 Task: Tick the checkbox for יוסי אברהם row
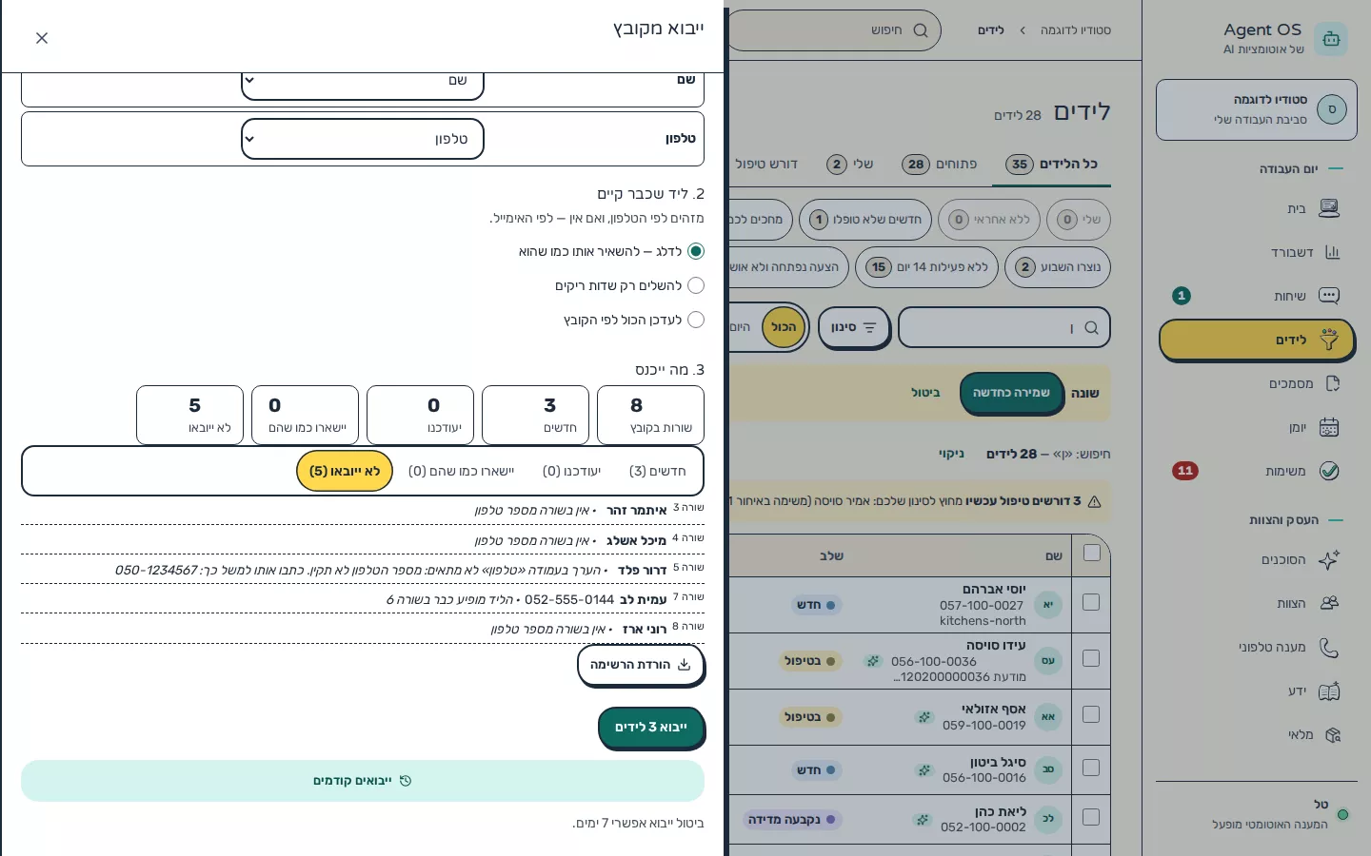[1091, 602]
